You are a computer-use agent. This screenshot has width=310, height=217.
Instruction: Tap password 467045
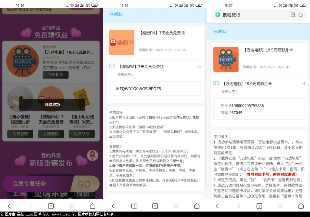pyautogui.click(x=236, y=113)
